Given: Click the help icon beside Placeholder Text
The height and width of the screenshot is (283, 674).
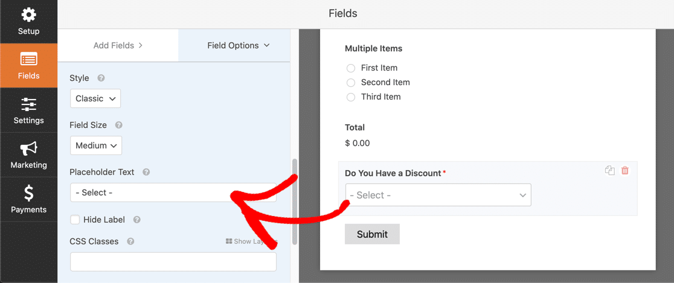Looking at the screenshot, I should [x=146, y=172].
